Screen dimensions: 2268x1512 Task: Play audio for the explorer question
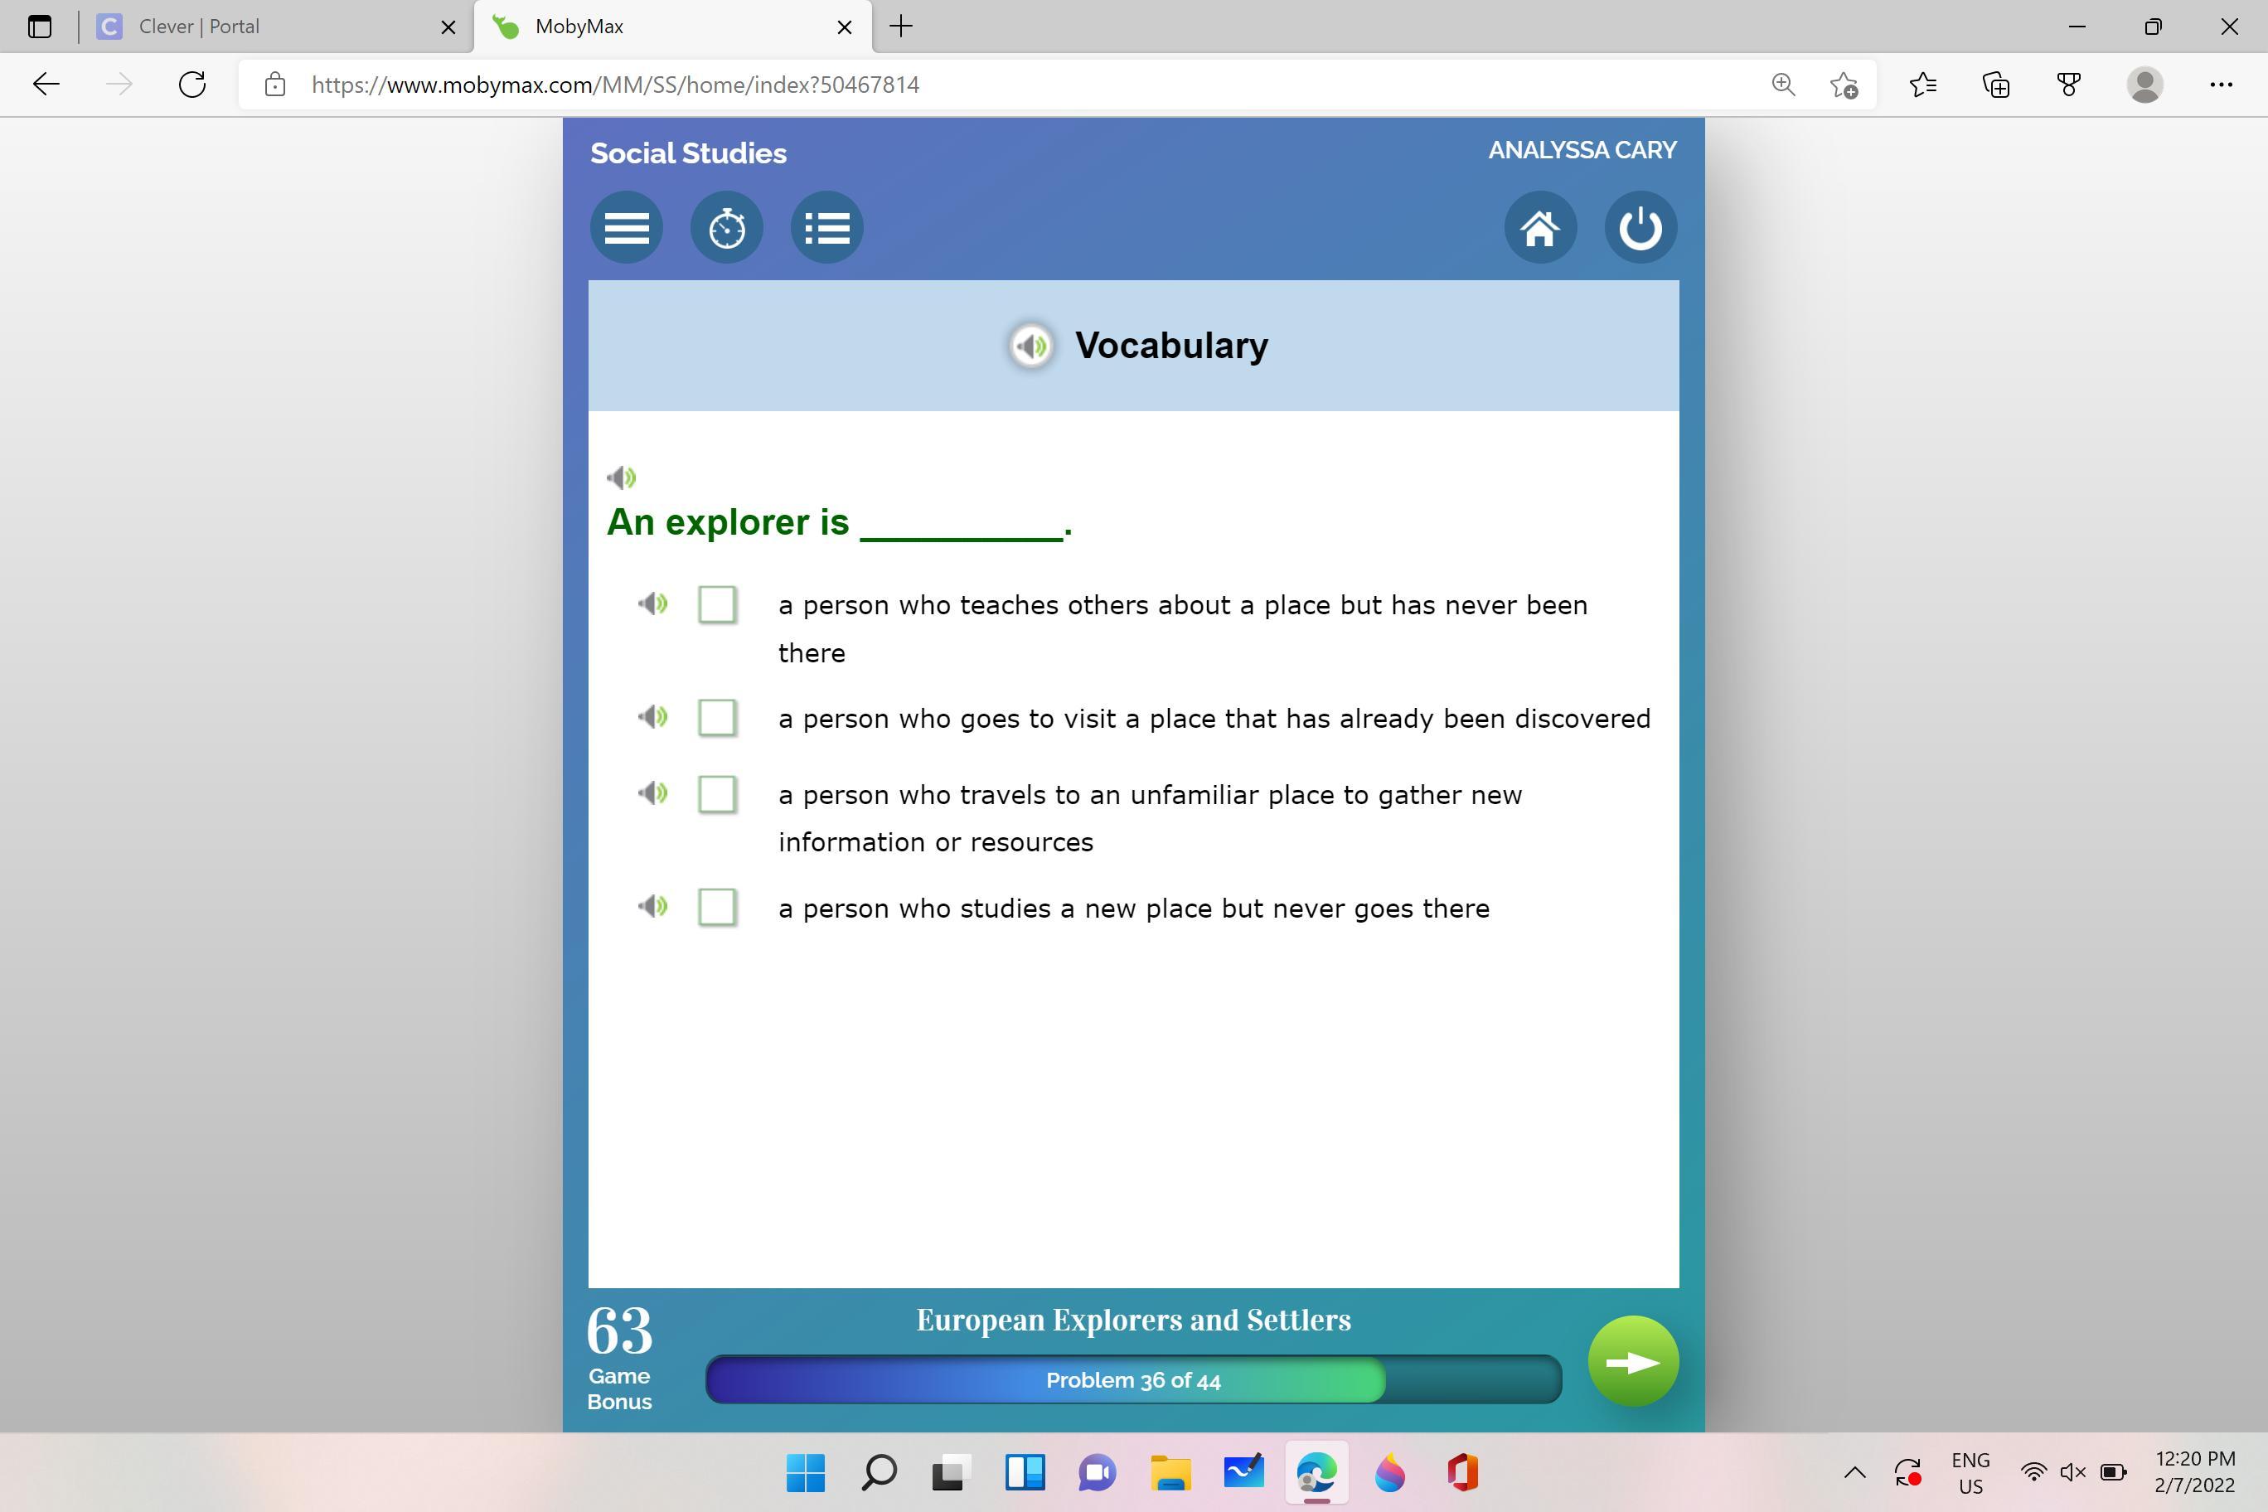621,477
